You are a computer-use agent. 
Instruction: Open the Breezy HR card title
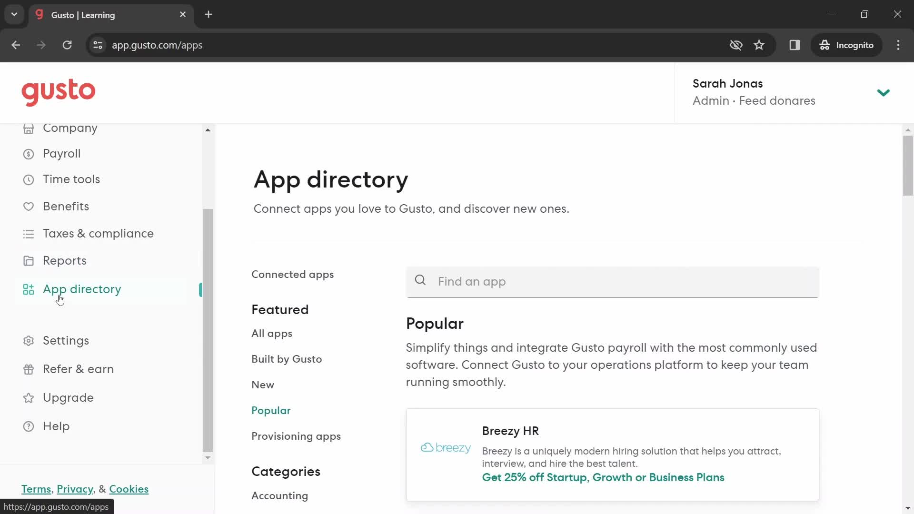(510, 431)
